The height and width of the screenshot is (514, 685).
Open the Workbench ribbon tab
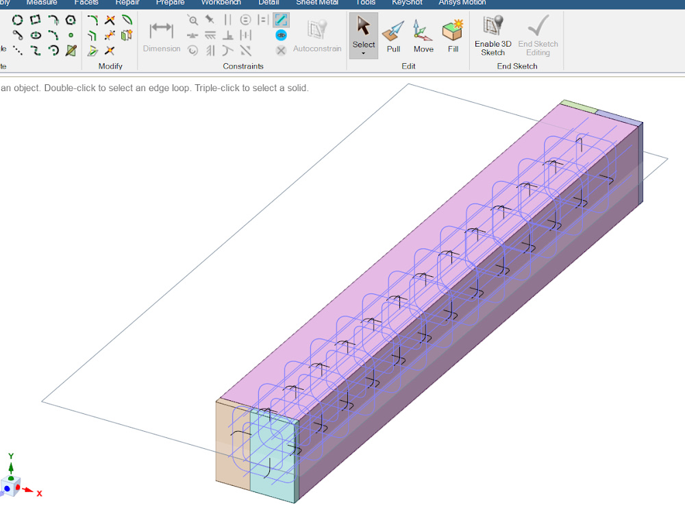[x=221, y=3]
